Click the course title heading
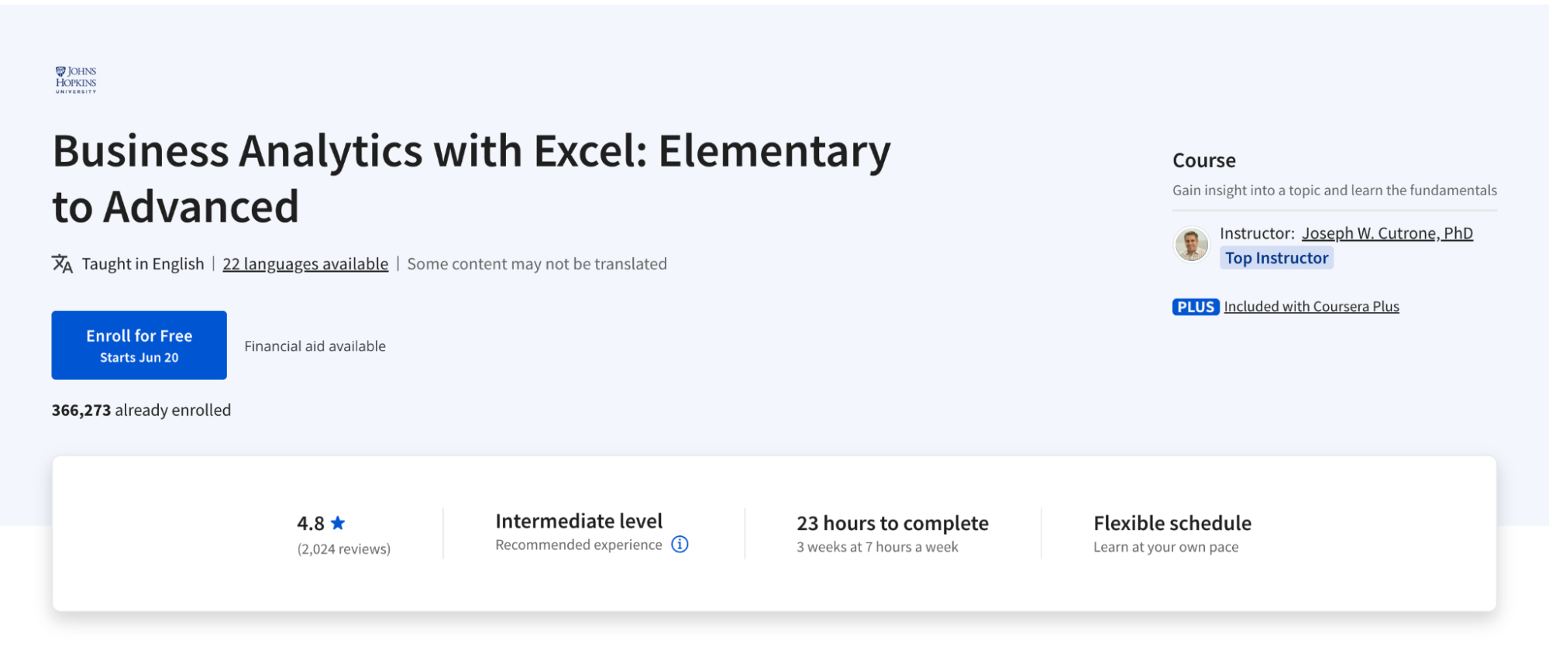This screenshot has height=650, width=1549. coord(470,178)
